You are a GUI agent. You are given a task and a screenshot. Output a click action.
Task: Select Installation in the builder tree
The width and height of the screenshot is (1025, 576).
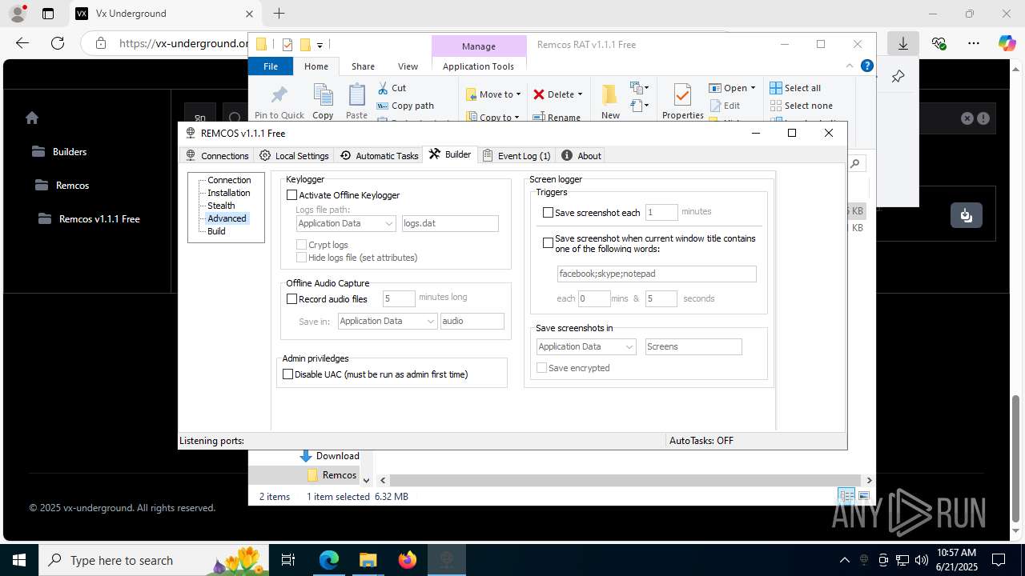coord(228,193)
